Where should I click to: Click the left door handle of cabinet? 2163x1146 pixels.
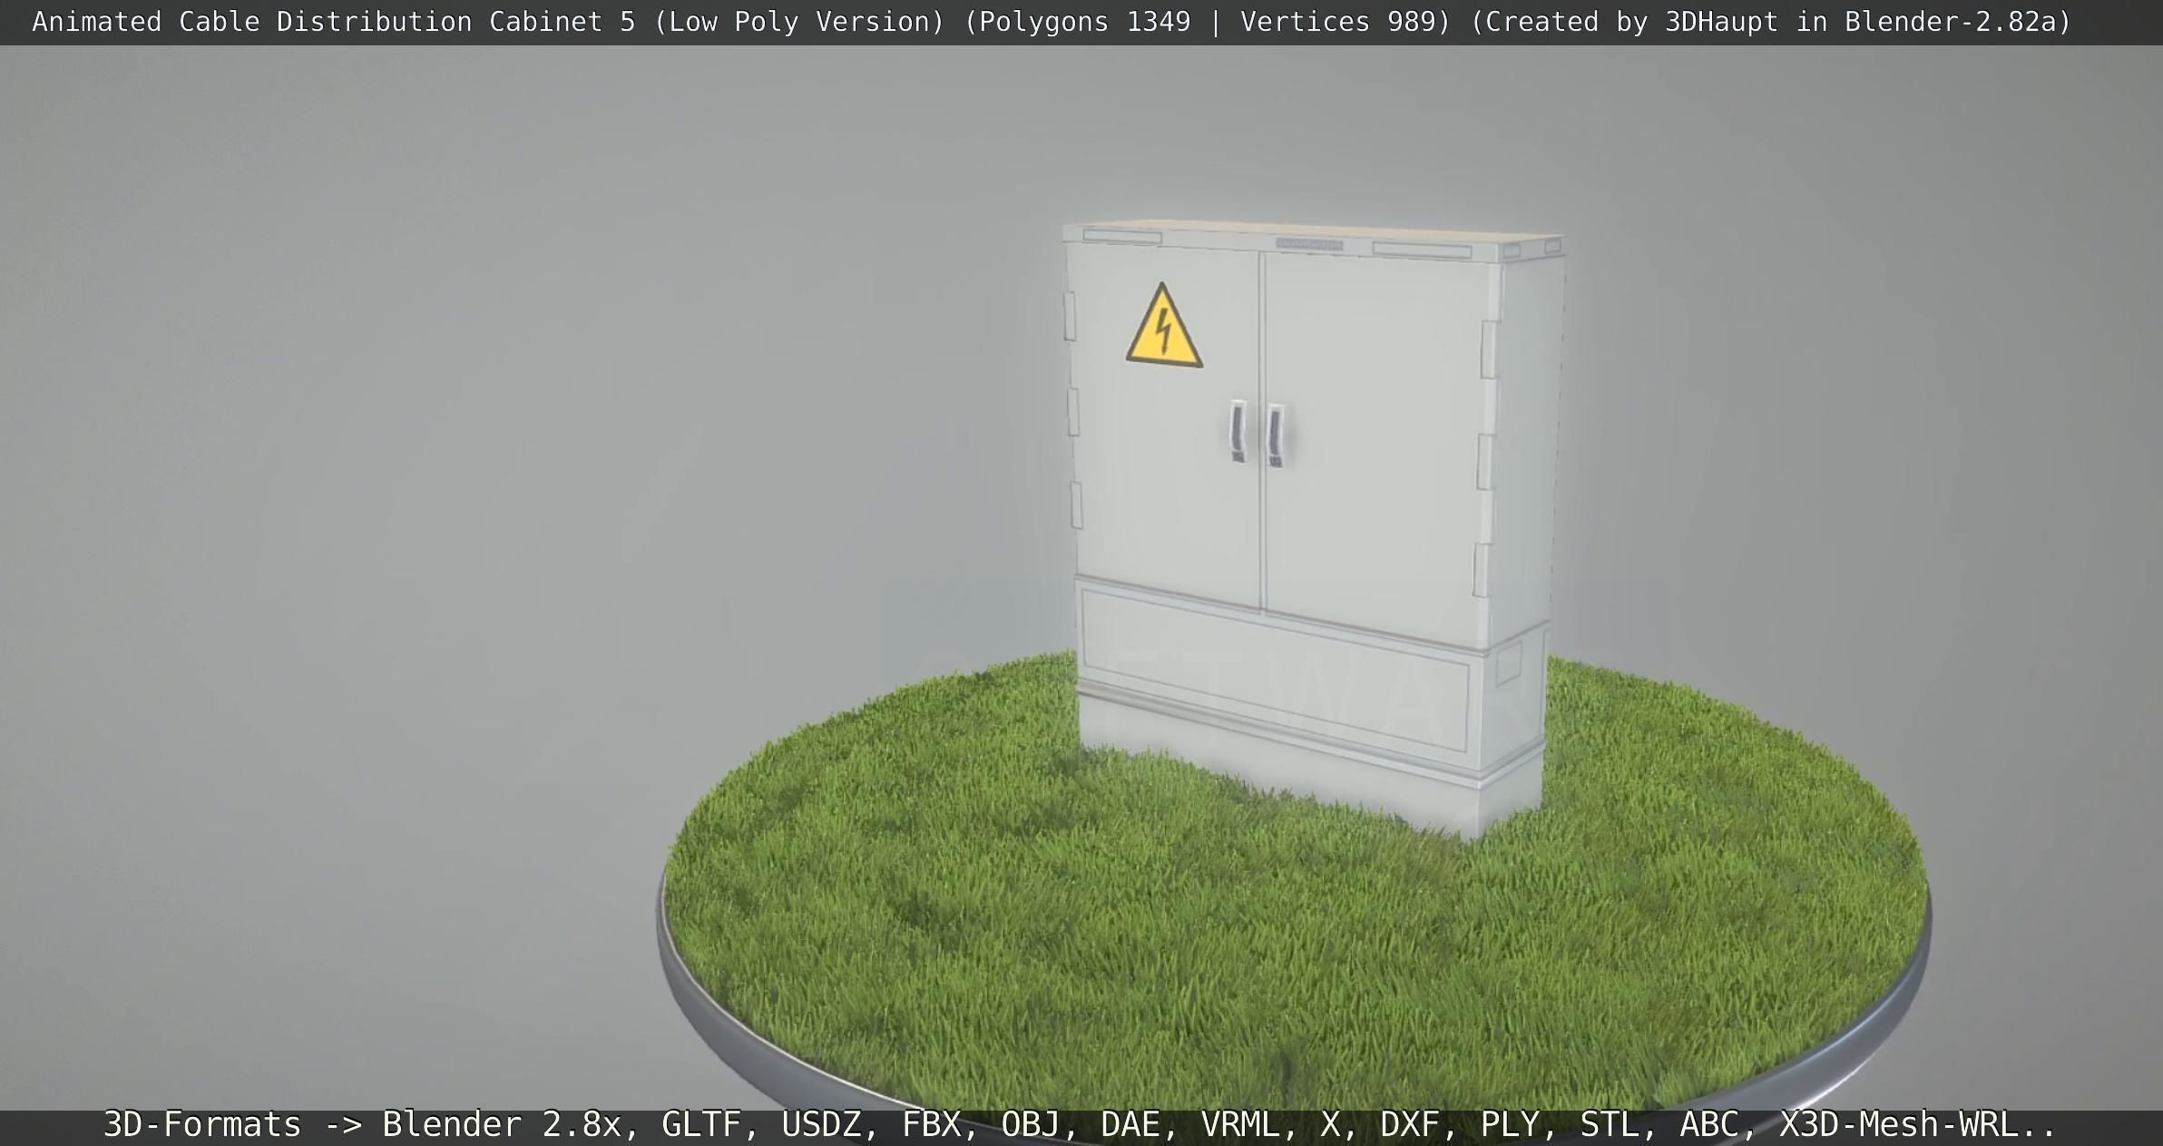[1238, 432]
